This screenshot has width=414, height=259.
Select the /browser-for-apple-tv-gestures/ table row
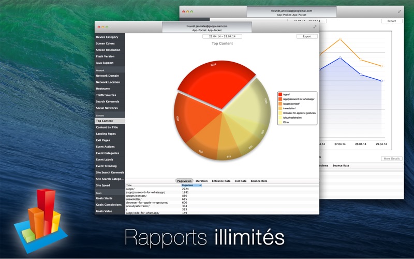click(222, 203)
